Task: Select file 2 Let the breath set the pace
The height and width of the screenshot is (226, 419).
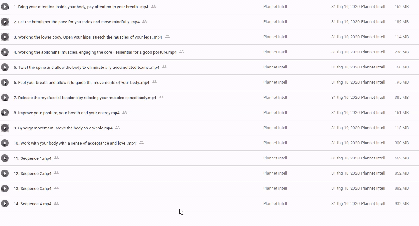Action: pyautogui.click(x=78, y=22)
